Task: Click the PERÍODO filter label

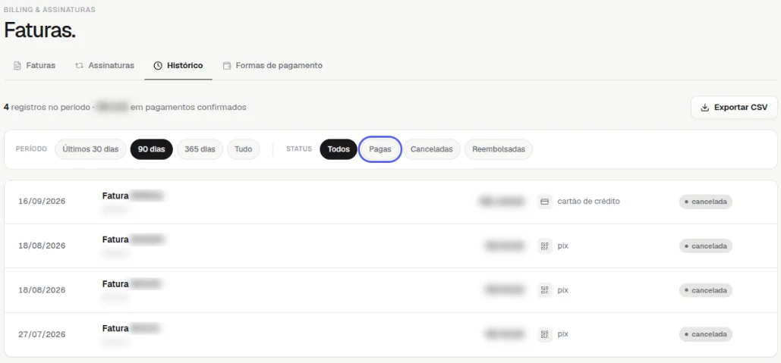Action: pyautogui.click(x=31, y=149)
